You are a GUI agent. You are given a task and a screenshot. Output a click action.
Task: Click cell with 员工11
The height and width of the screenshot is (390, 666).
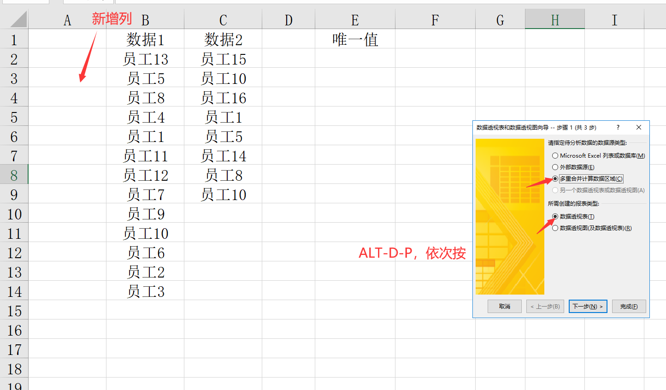[x=145, y=155]
